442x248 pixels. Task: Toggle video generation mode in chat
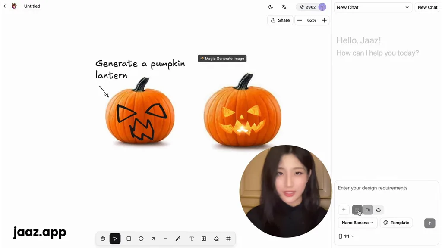click(368, 210)
